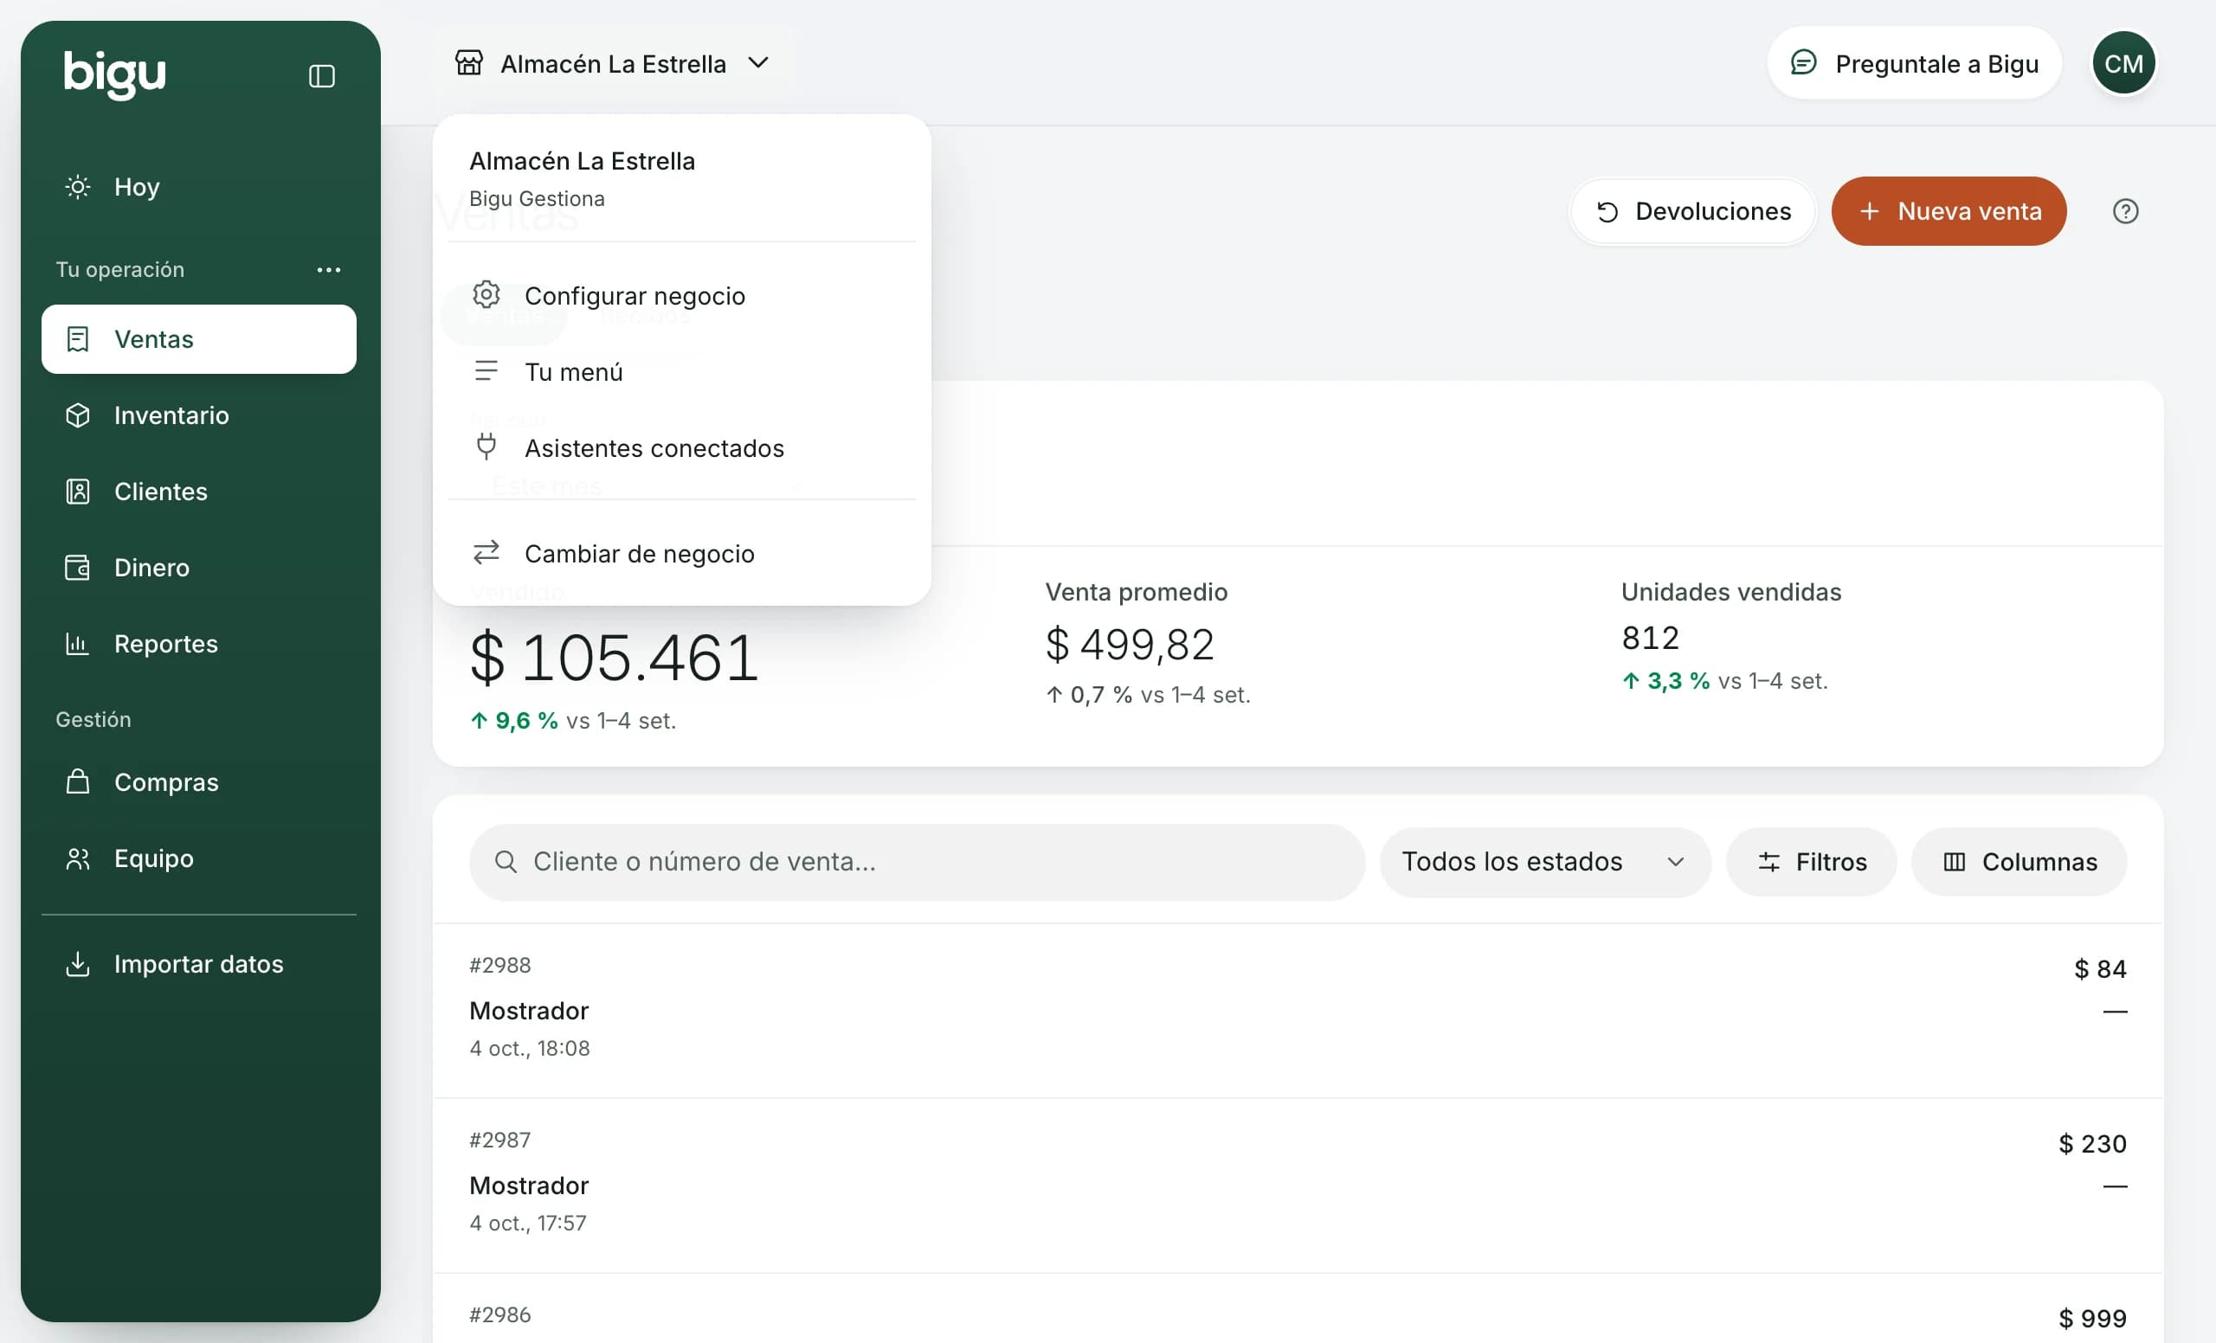Click the wallet icon beside Dinero
Viewport: 2216px width, 1343px height.
click(78, 567)
